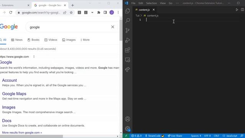
Task: Expand the More search filters
Action: [x=85, y=40]
